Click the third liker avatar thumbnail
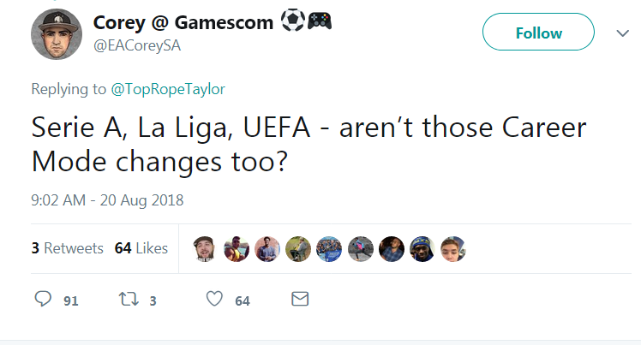The width and height of the screenshot is (641, 345). [267, 248]
